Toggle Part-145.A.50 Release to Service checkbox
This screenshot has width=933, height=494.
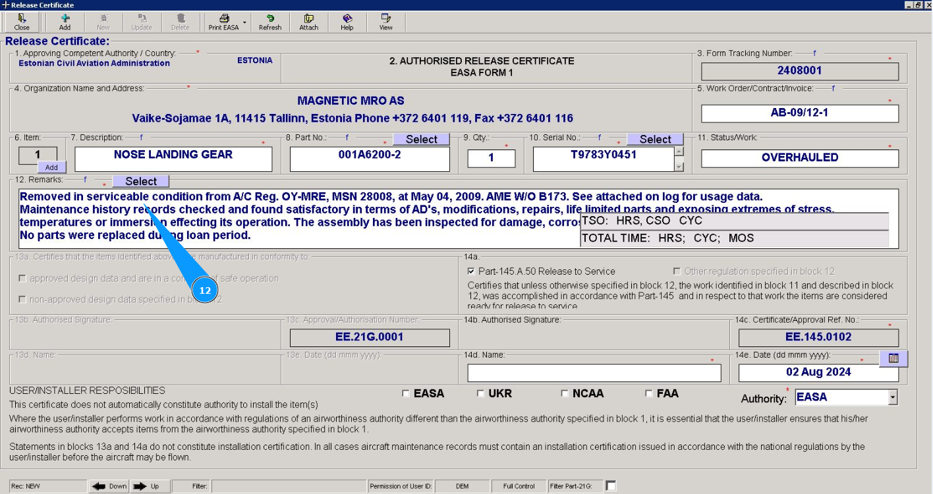(471, 271)
